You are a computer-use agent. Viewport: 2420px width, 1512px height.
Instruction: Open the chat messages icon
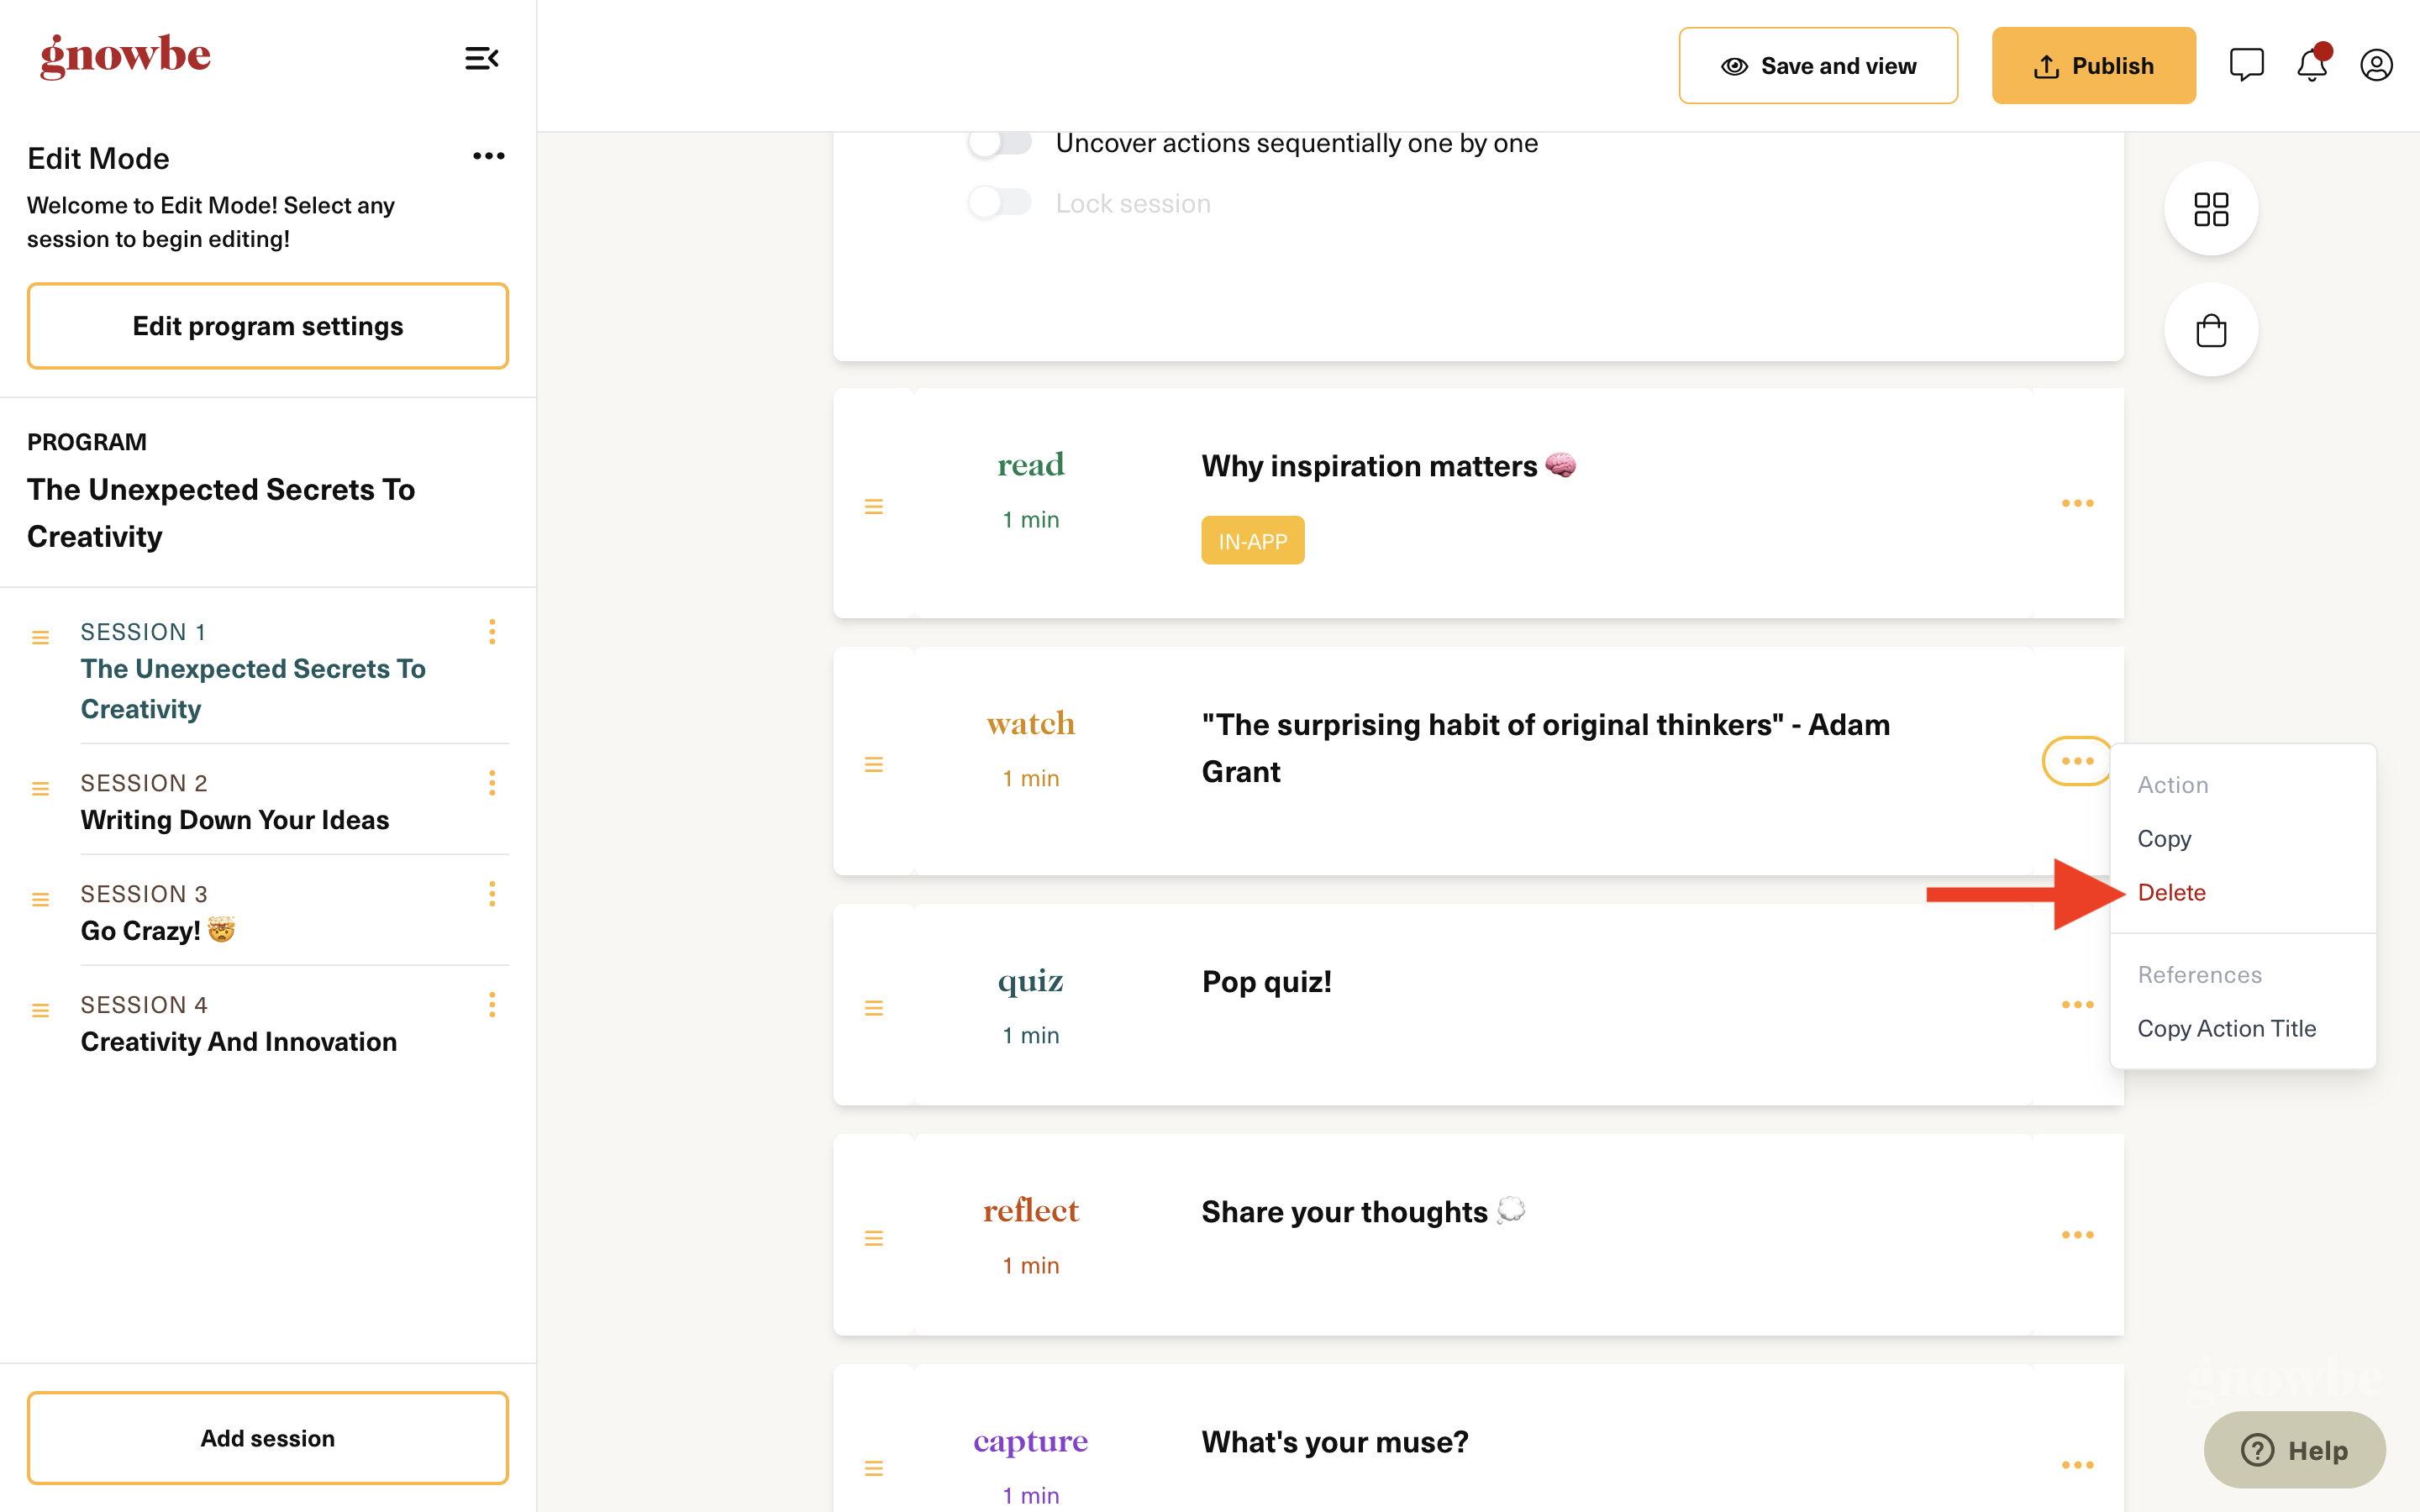tap(2246, 65)
